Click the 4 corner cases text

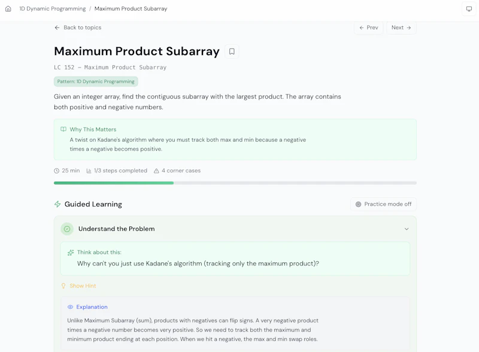(x=181, y=170)
